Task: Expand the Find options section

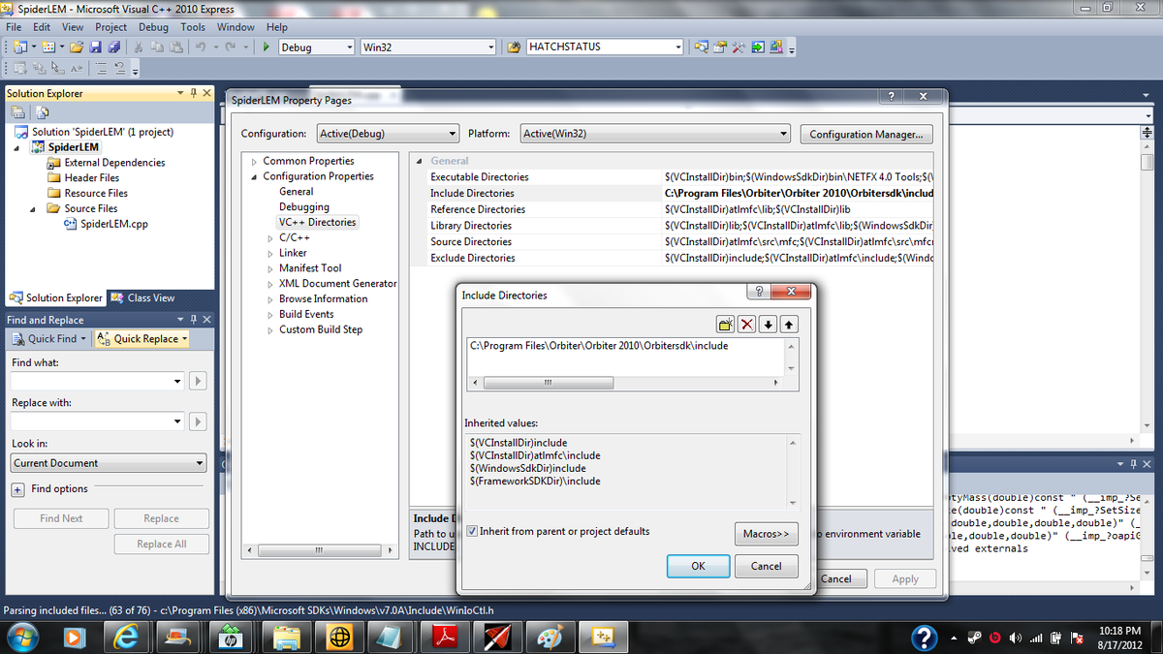Action: (17, 489)
